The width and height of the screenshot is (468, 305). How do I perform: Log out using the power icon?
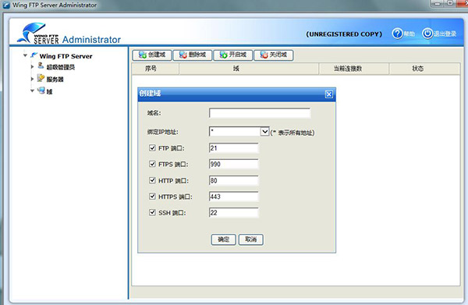pyautogui.click(x=427, y=34)
